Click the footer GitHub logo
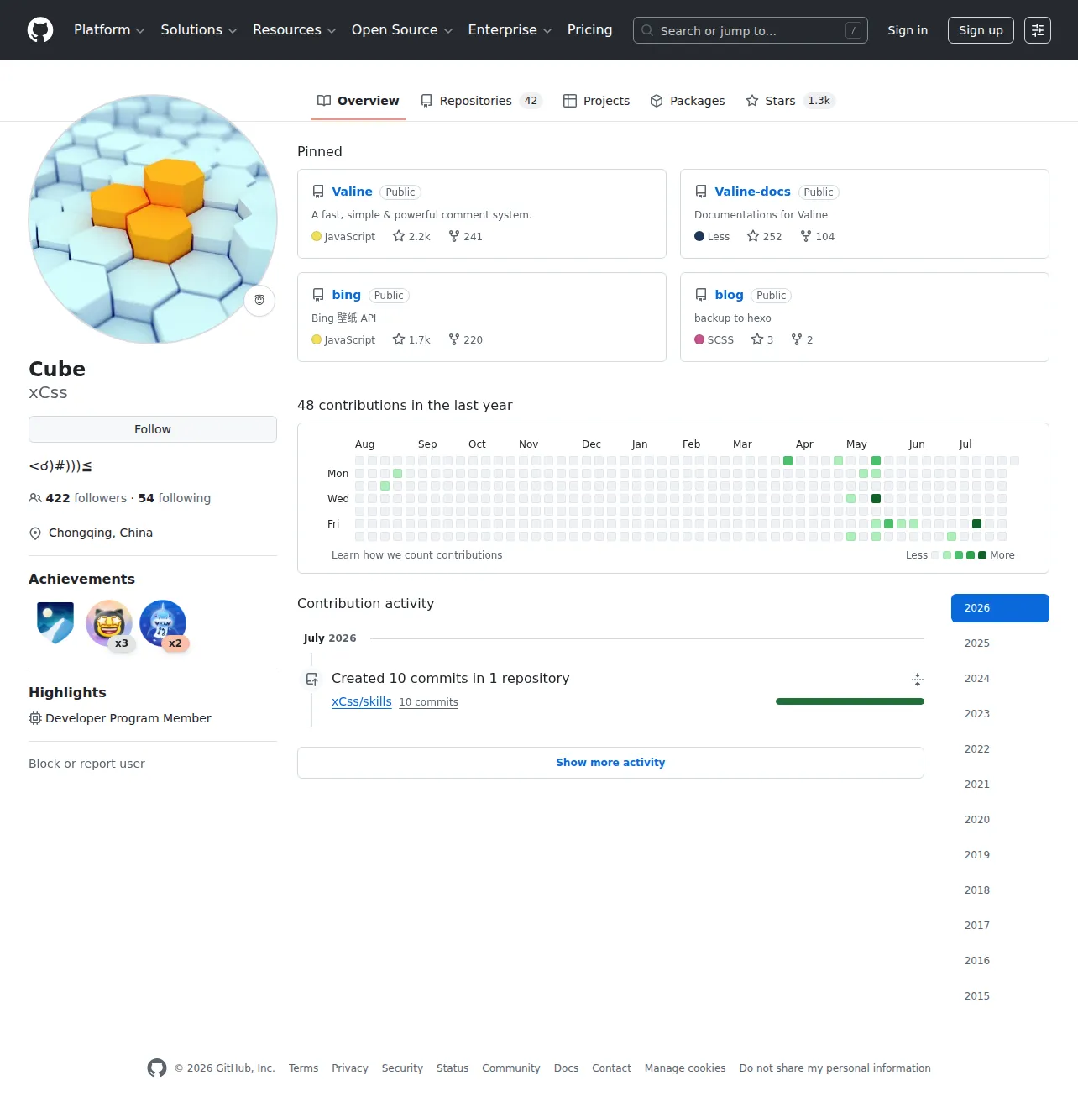Viewport: 1078px width, 1113px height. 157,1068
